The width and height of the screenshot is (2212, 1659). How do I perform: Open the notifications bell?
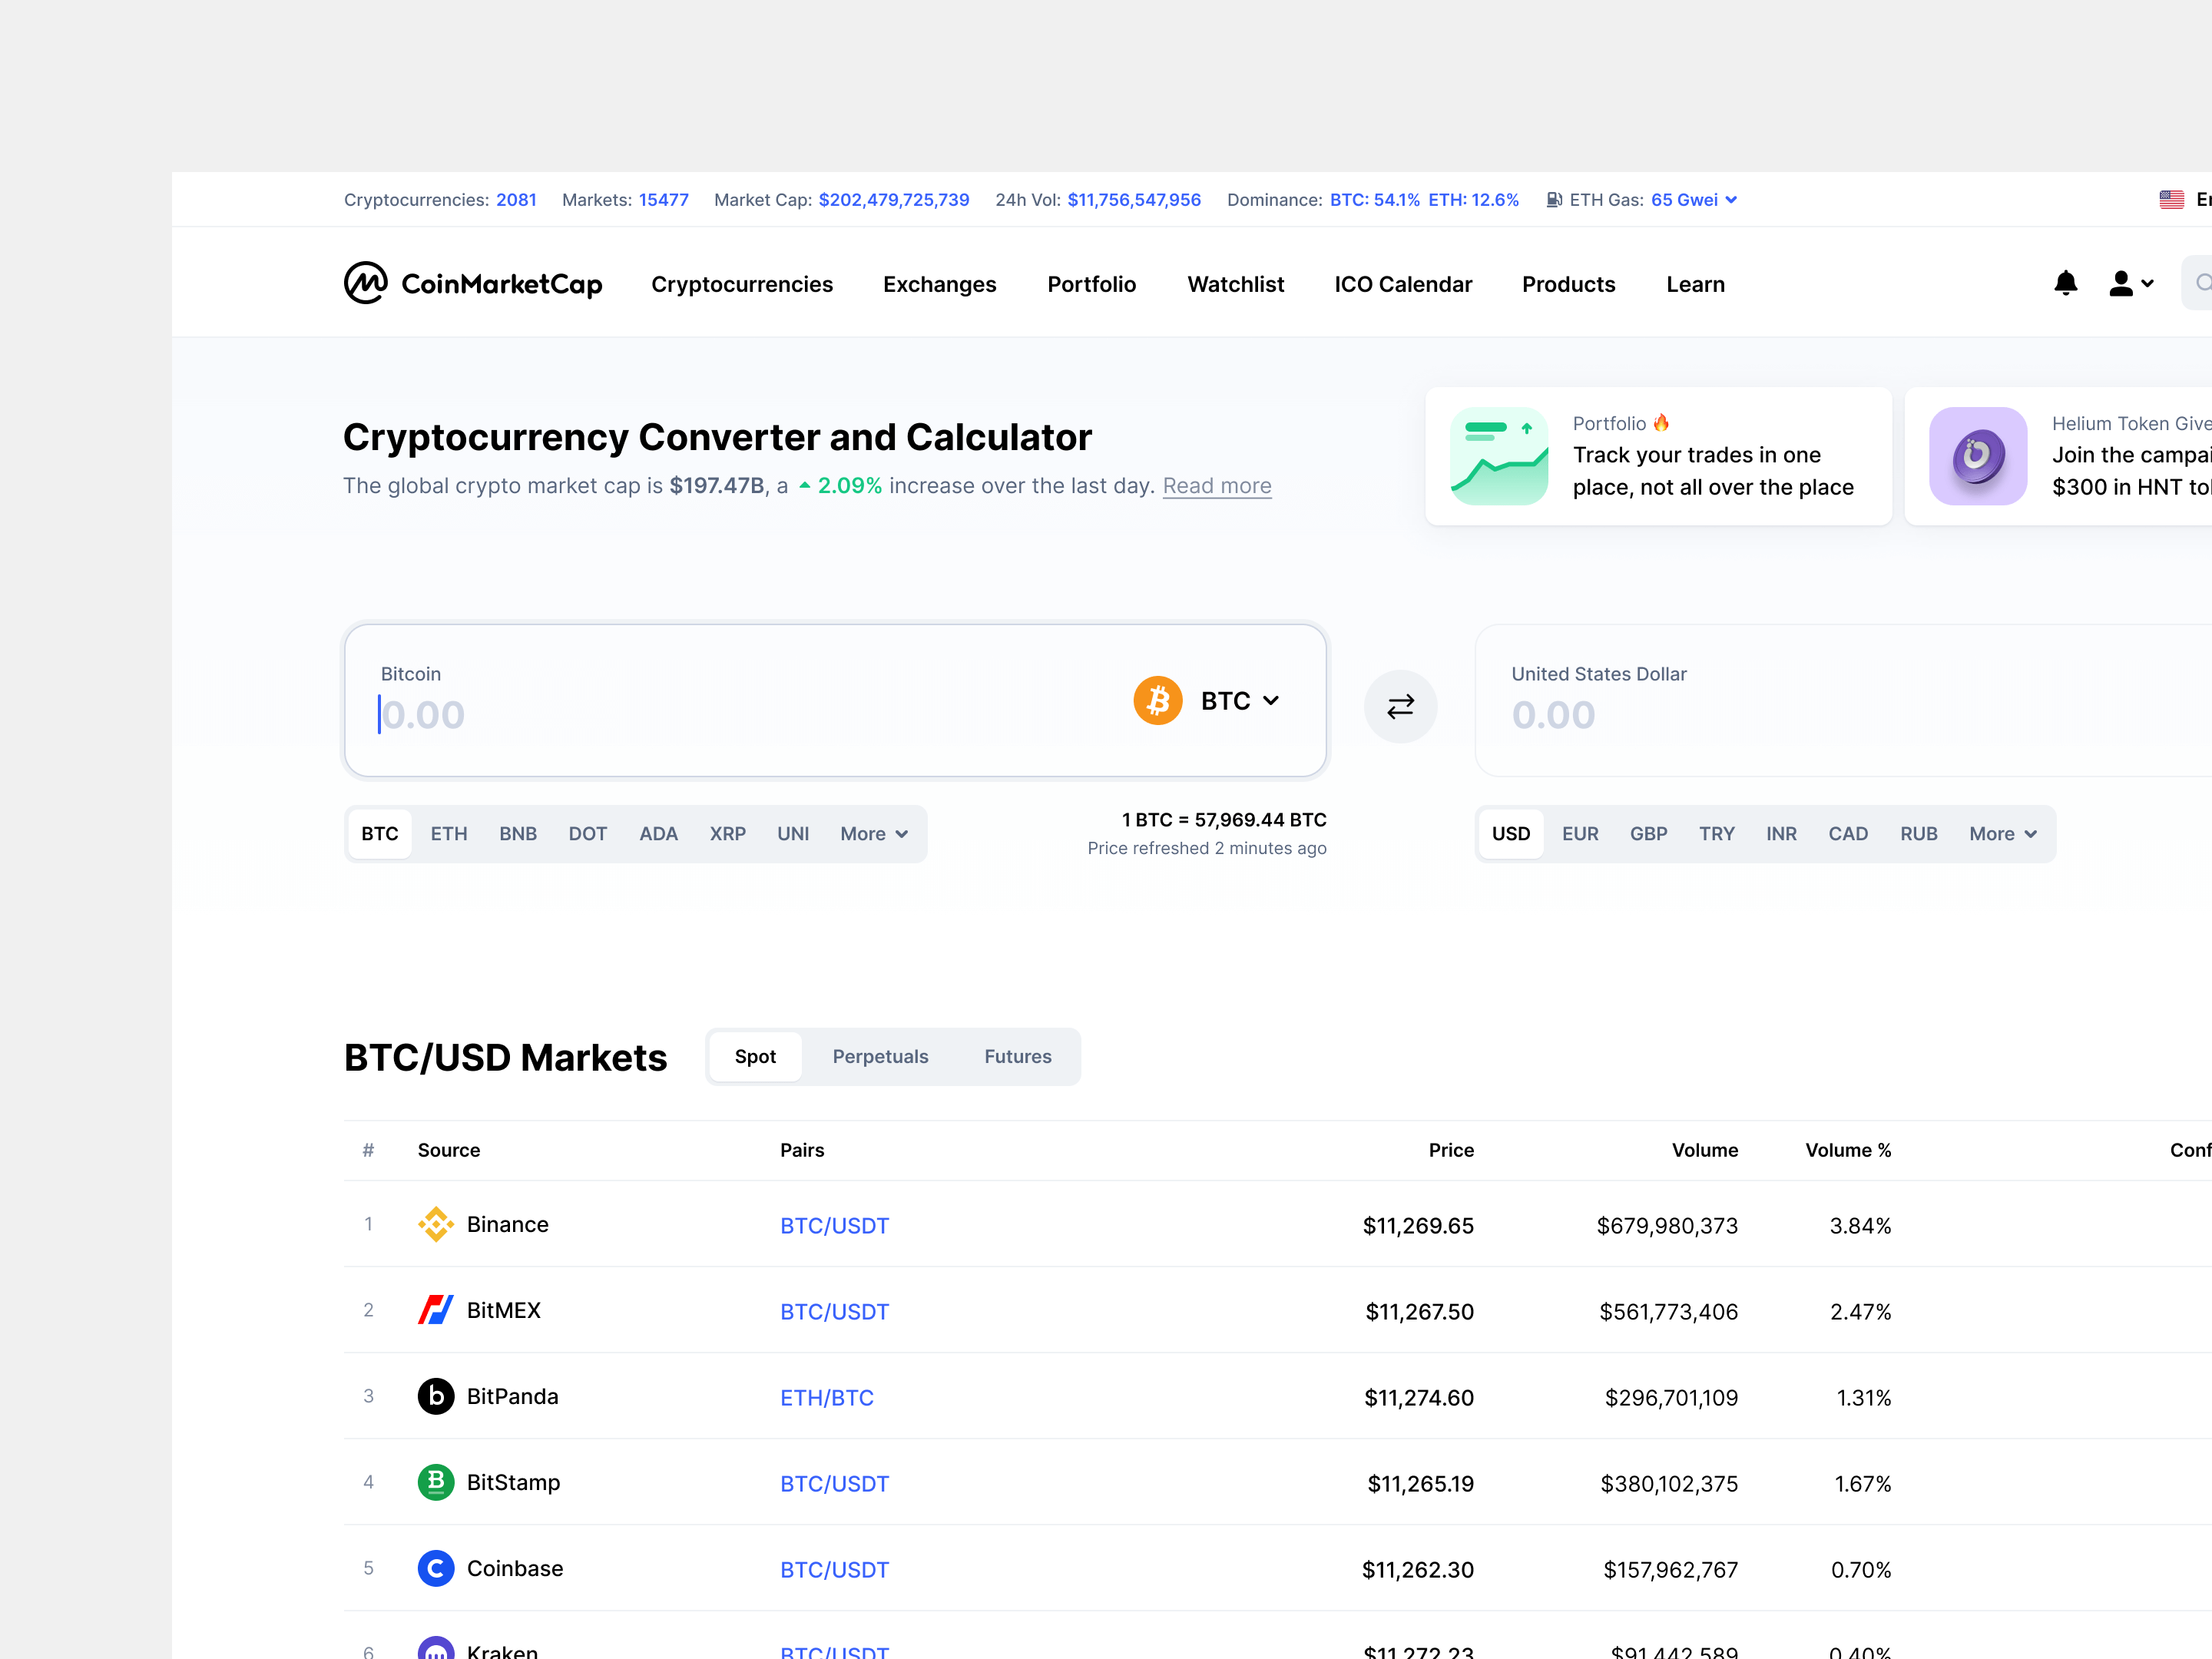click(x=2066, y=283)
